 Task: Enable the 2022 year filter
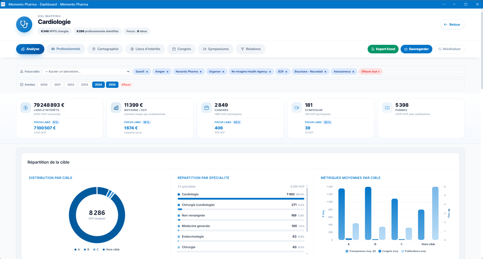(71, 85)
